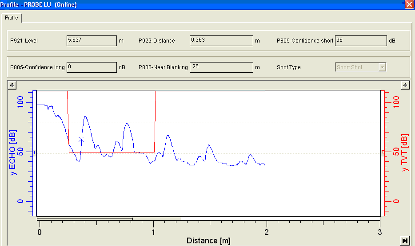The height and width of the screenshot is (246, 415).
Task: Click the horizontal scroll bar beneath the chart
Action: (x=208, y=219)
